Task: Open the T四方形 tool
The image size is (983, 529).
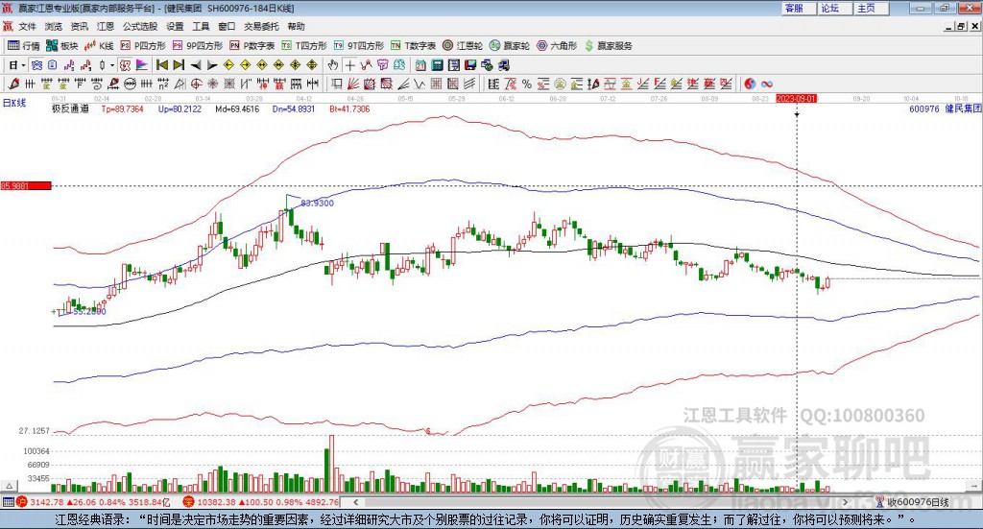Action: click(x=304, y=46)
